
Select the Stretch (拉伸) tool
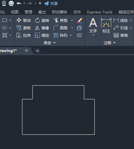click(x=24, y=35)
